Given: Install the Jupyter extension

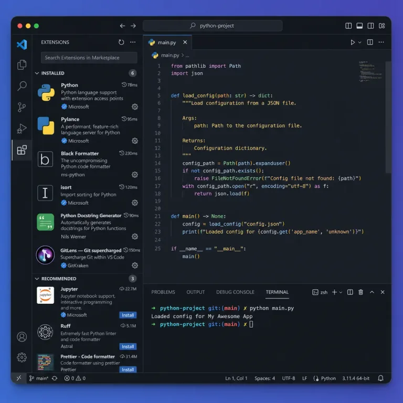Looking at the screenshot, I should tap(128, 315).
